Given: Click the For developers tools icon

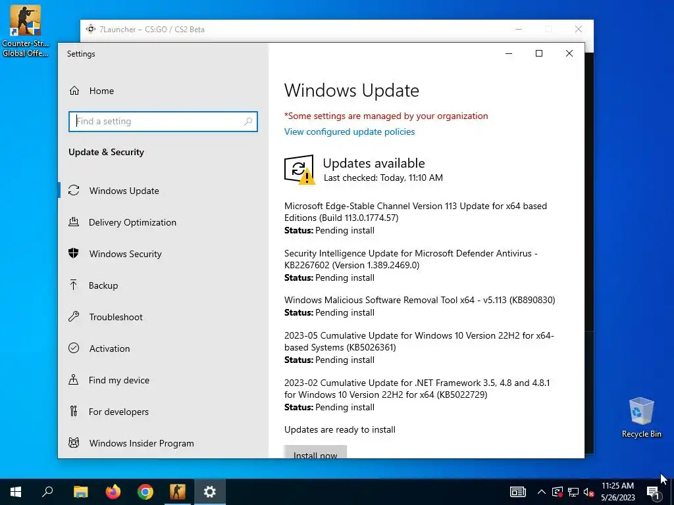Looking at the screenshot, I should pyautogui.click(x=74, y=412).
